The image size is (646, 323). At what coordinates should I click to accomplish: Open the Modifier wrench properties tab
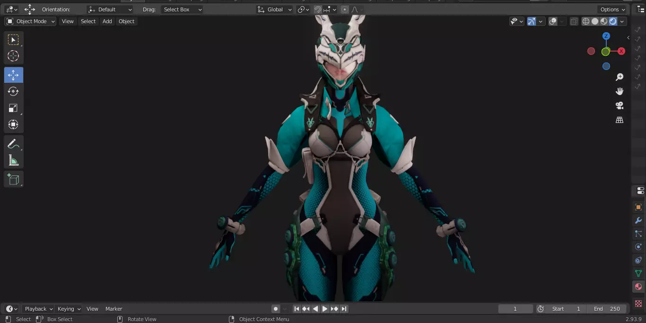pos(638,220)
